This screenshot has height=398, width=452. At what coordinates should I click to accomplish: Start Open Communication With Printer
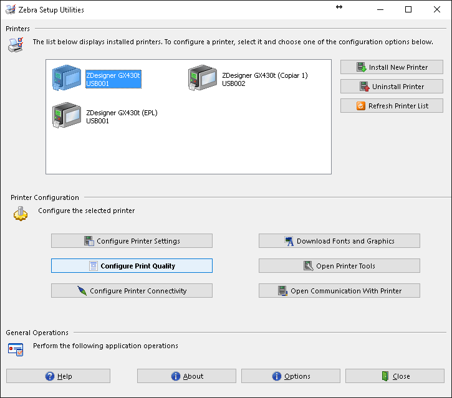click(339, 291)
